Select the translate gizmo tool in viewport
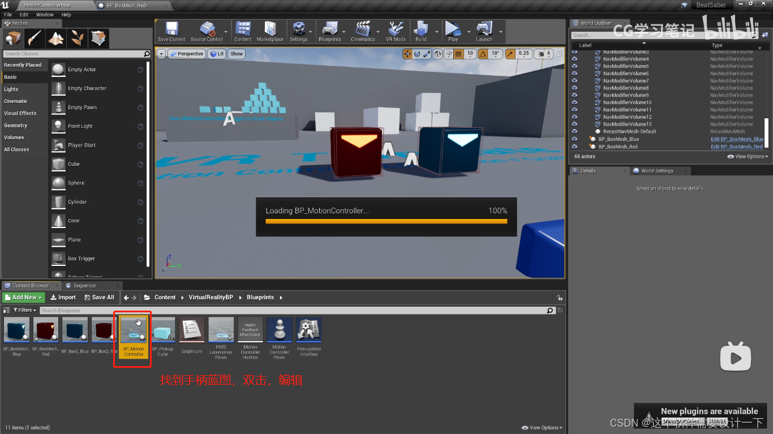Image resolution: width=773 pixels, height=434 pixels. [407, 54]
